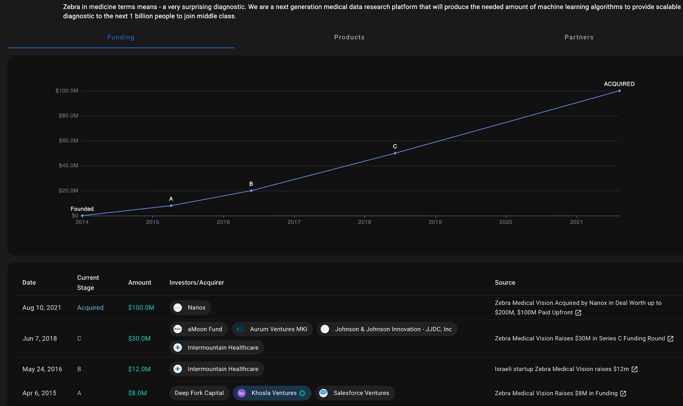Click the Aug 10, 2021 date cell
Screen dimensions: 683x406
42,308
